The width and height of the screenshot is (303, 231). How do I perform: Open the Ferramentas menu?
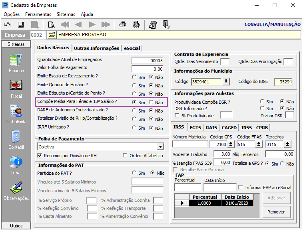(38, 14)
